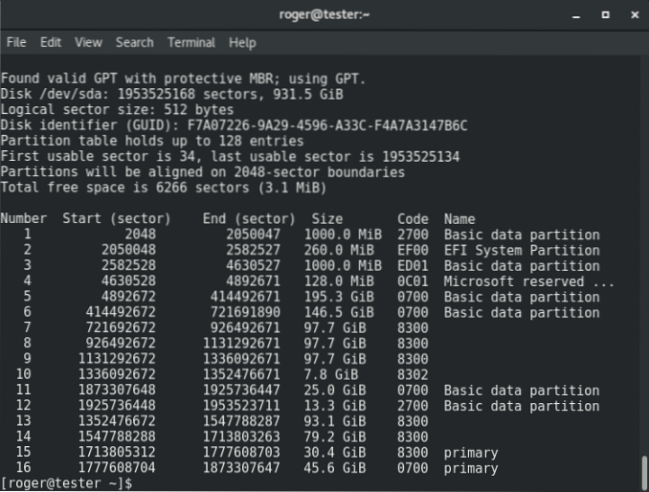Maximize the terminal window
Screen dimensions: 649x492
tap(605, 15)
